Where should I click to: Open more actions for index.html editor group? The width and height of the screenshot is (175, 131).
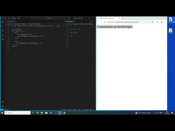point(62,21)
